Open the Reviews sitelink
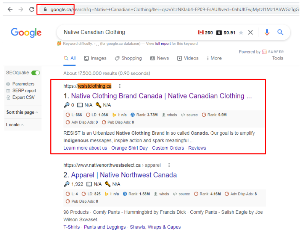The height and width of the screenshot is (245, 304). point(197,148)
